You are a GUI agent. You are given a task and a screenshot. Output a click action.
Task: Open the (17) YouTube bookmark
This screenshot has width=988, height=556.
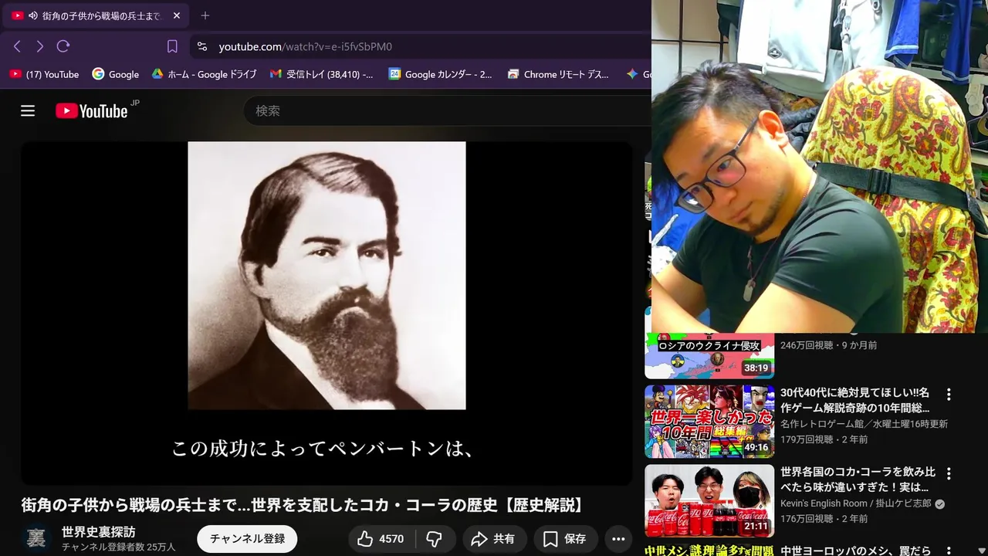pos(44,74)
